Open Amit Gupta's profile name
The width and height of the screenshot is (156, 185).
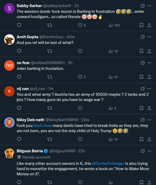click(x=27, y=37)
